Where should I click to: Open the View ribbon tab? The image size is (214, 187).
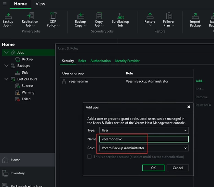[x=40, y=4]
